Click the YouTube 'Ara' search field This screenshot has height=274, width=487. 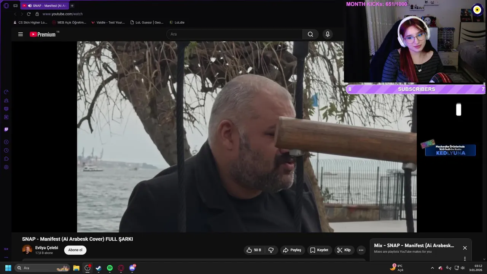(234, 34)
